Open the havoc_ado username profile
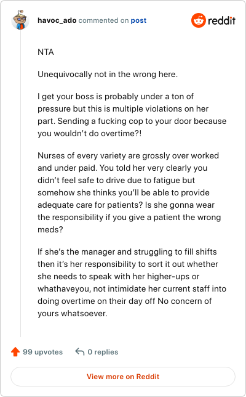Image resolution: width=246 pixels, height=397 pixels. point(57,20)
